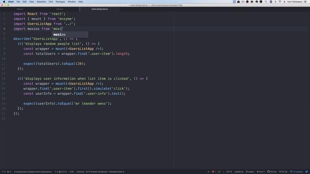Click the second black circle menu bar icon

261,1
